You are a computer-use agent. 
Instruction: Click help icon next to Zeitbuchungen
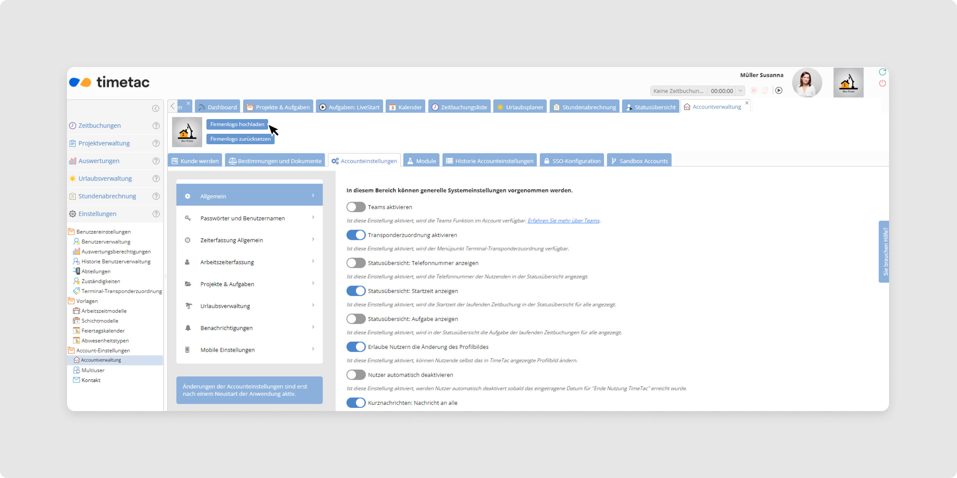pyautogui.click(x=156, y=126)
